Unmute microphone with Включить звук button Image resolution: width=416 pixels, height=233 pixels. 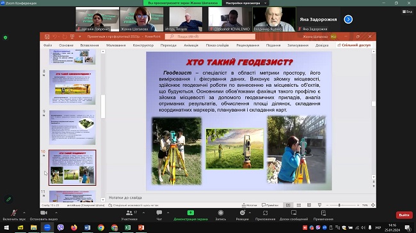click(x=14, y=215)
